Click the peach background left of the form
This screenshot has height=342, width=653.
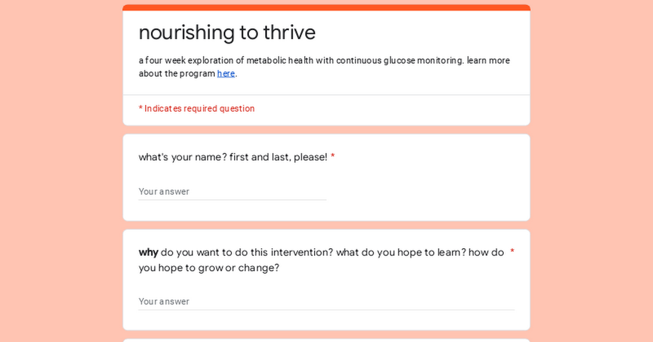61,171
